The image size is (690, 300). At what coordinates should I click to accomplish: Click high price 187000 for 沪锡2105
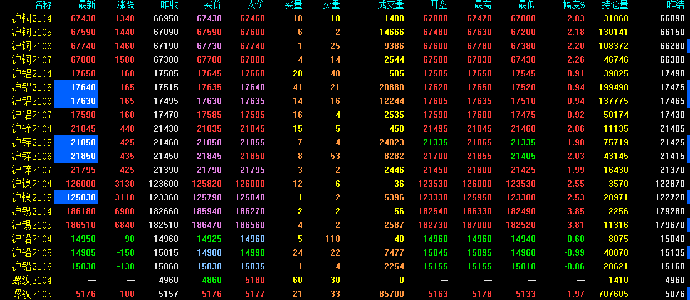click(476, 225)
